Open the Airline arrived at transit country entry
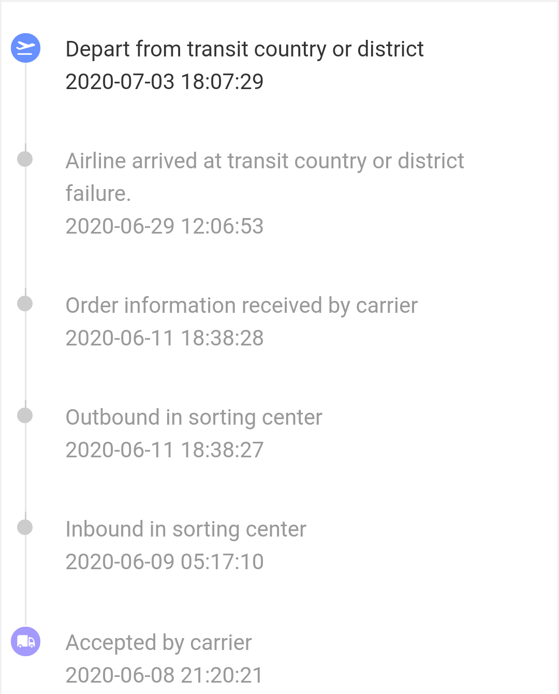The width and height of the screenshot is (559, 694). [264, 161]
